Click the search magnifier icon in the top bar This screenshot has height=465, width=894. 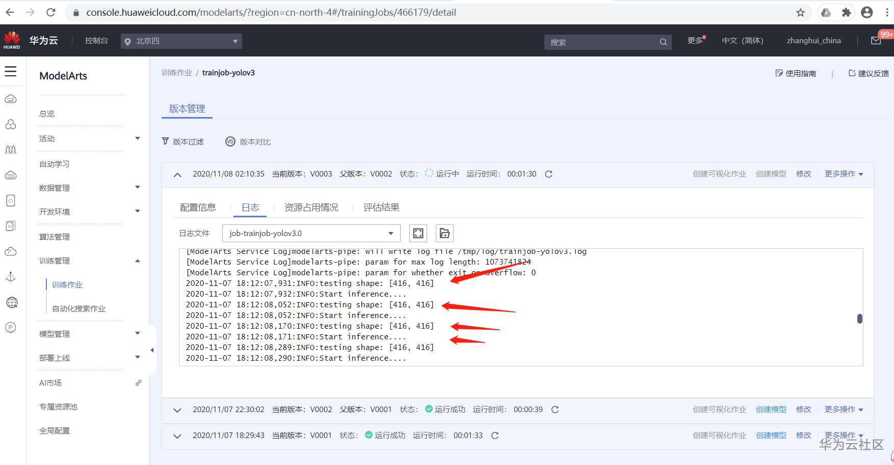(663, 42)
